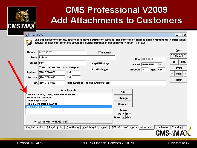Click the Attachments tab
197x148 pixels.
point(146,127)
